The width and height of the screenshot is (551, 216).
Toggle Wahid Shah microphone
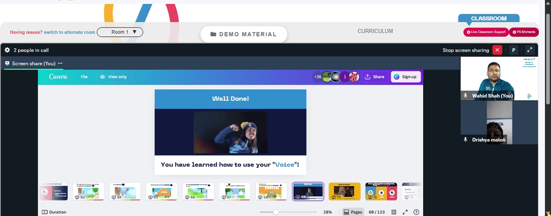point(466,95)
